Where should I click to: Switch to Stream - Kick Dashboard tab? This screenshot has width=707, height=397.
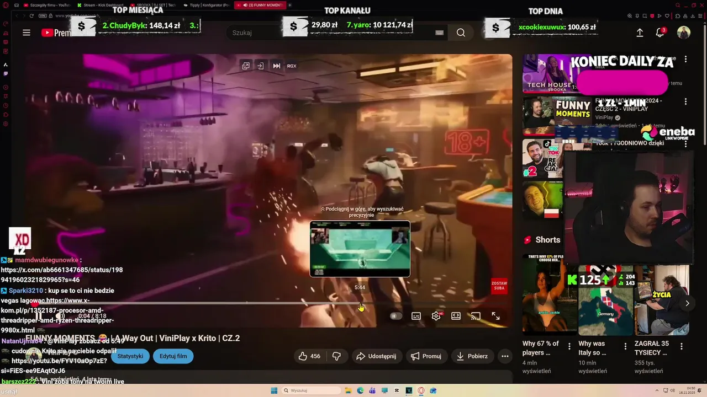tap(99, 5)
